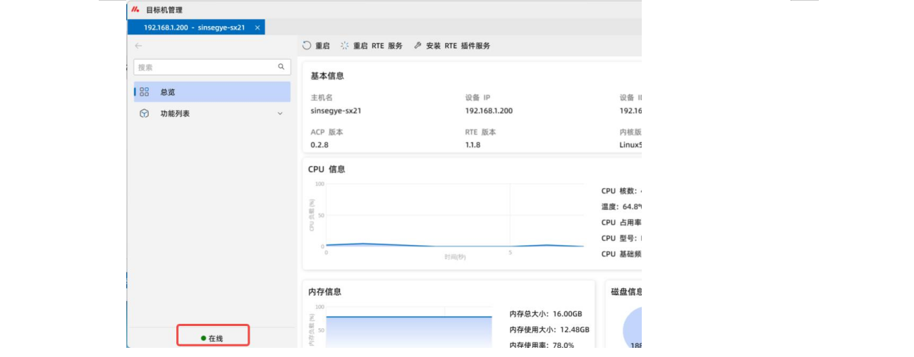914x357 pixels.
Task: Open the 功能列表 tree item
Action: [x=175, y=113]
